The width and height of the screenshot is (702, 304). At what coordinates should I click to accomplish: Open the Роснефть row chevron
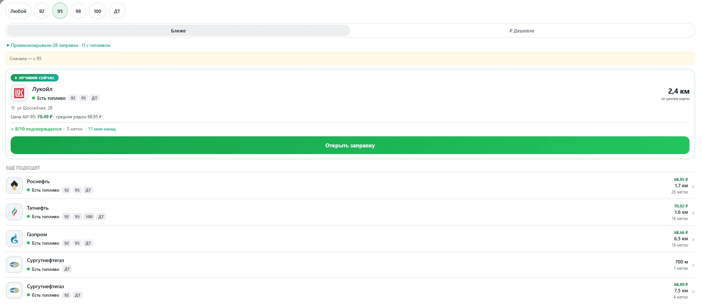(693, 186)
